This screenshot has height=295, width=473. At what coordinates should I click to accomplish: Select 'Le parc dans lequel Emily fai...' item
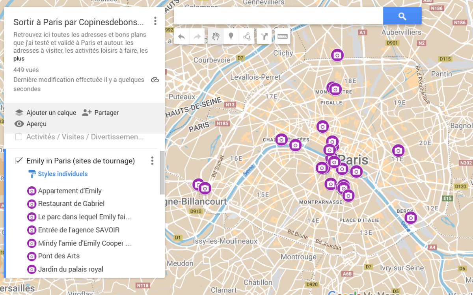tap(84, 217)
